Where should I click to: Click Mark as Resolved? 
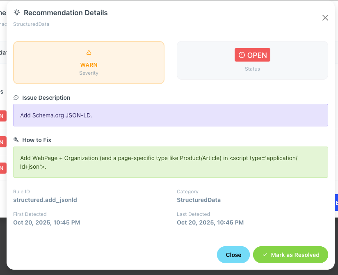[x=290, y=255]
